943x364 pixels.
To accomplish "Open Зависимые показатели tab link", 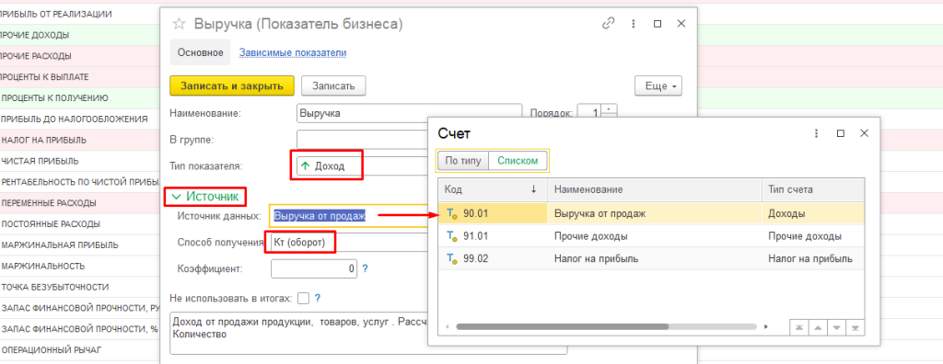I will 293,52.
